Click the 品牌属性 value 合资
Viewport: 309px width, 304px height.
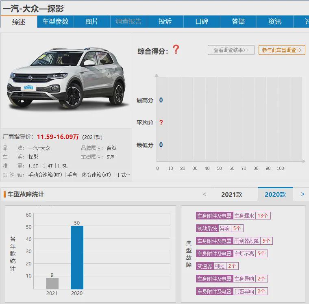tap(111, 148)
